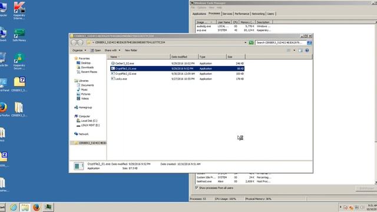The height and width of the screenshot is (212, 377).
Task: Select CryptFile2_02.exe in the file list
Action: (177, 74)
